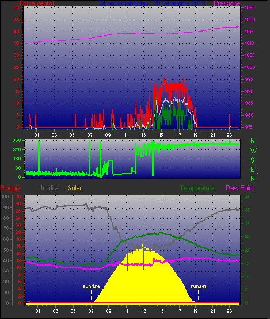Click the 24 hour graph day title
Image resolution: width=270 pixels, height=319 pixels.
[x=152, y=3]
